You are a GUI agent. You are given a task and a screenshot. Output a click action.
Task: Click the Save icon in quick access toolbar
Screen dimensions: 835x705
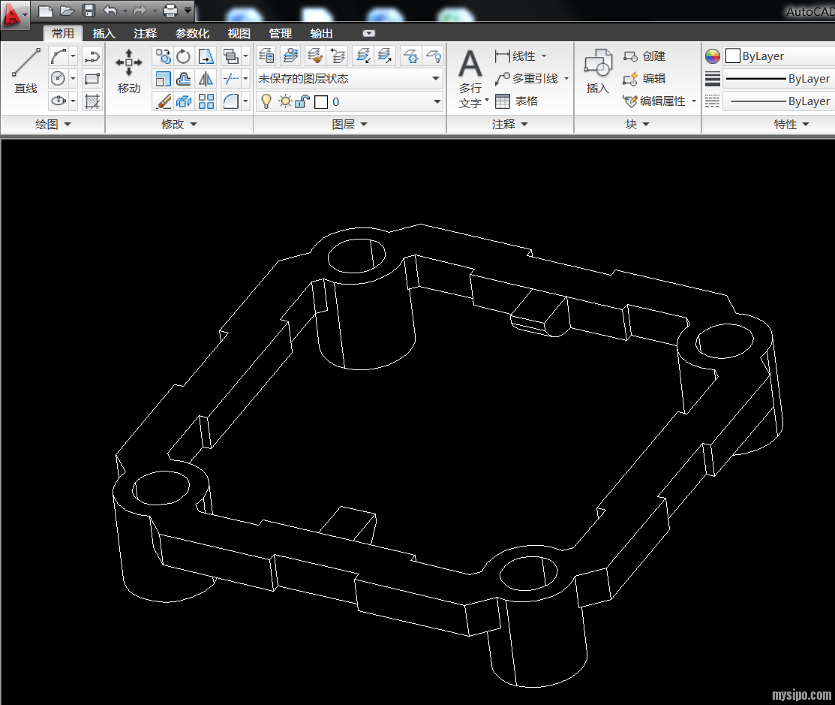[x=89, y=11]
